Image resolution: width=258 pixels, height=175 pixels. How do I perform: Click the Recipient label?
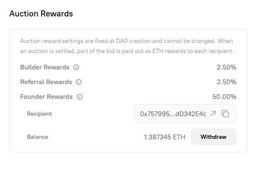(39, 114)
